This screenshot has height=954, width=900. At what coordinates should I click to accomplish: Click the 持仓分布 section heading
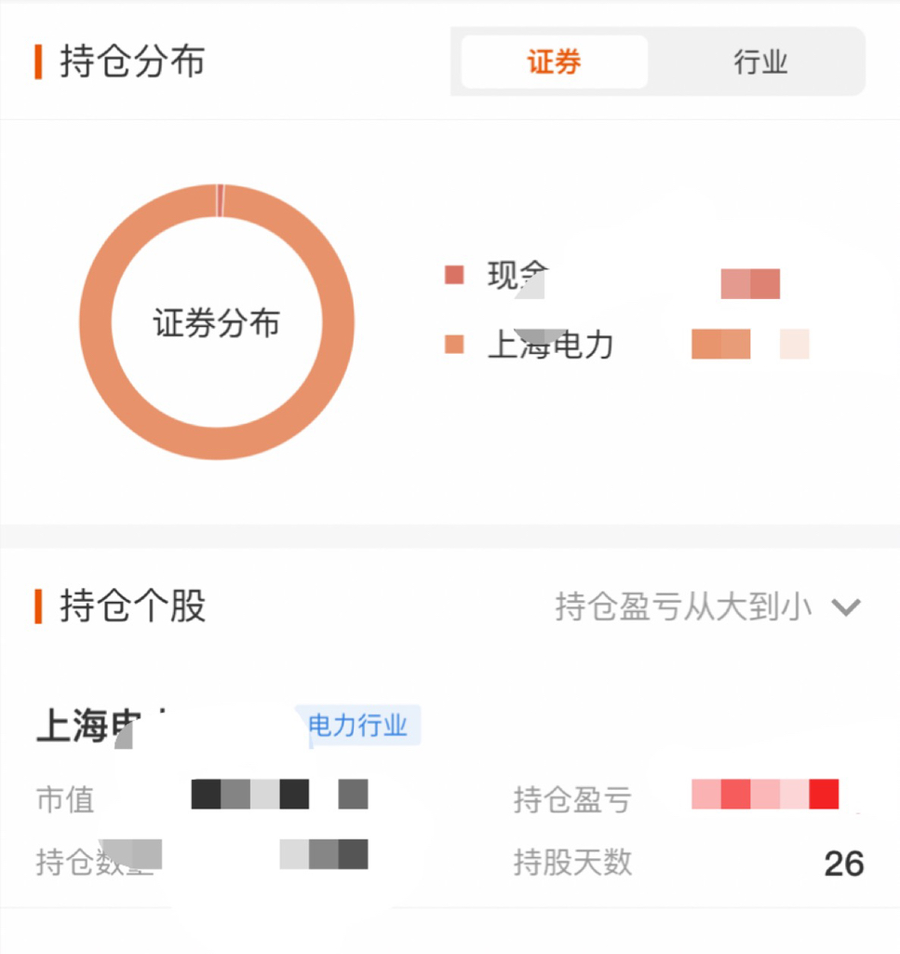pos(132,62)
